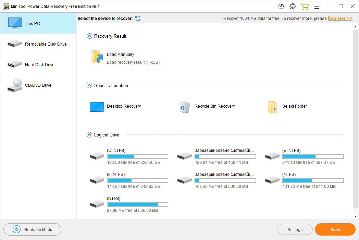Viewport: 359px width, 240px height.
Task: Click the scrollbar up arrow
Action: (x=356, y=27)
